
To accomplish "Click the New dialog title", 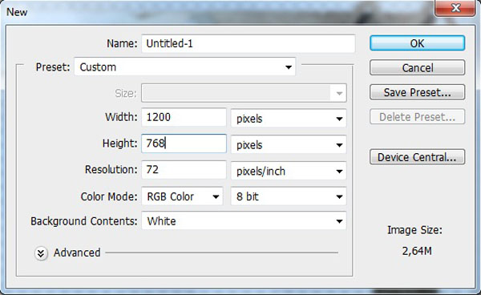I will (x=17, y=12).
